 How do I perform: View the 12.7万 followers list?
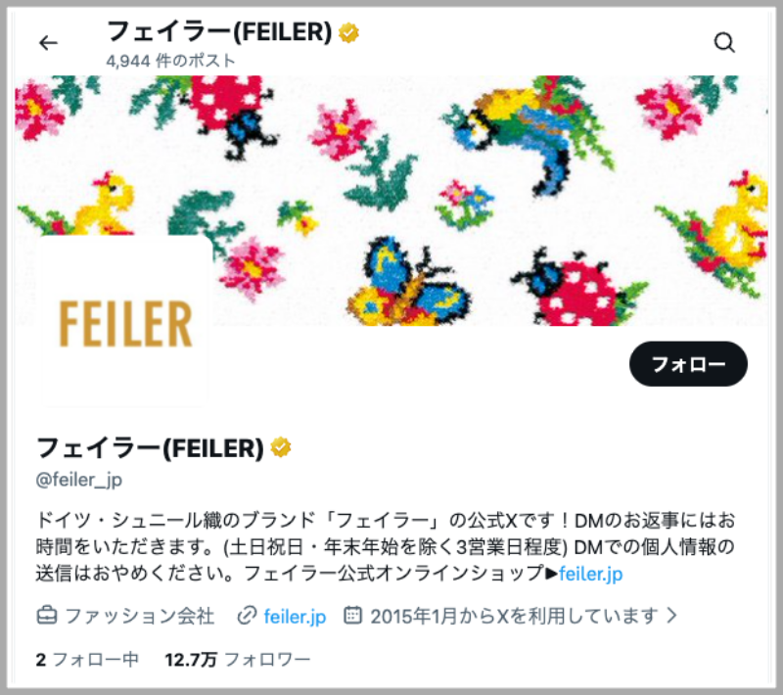pos(238,660)
